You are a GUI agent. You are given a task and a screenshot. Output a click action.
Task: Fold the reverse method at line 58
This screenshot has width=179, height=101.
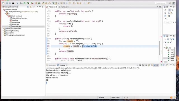[x=50, y=39]
